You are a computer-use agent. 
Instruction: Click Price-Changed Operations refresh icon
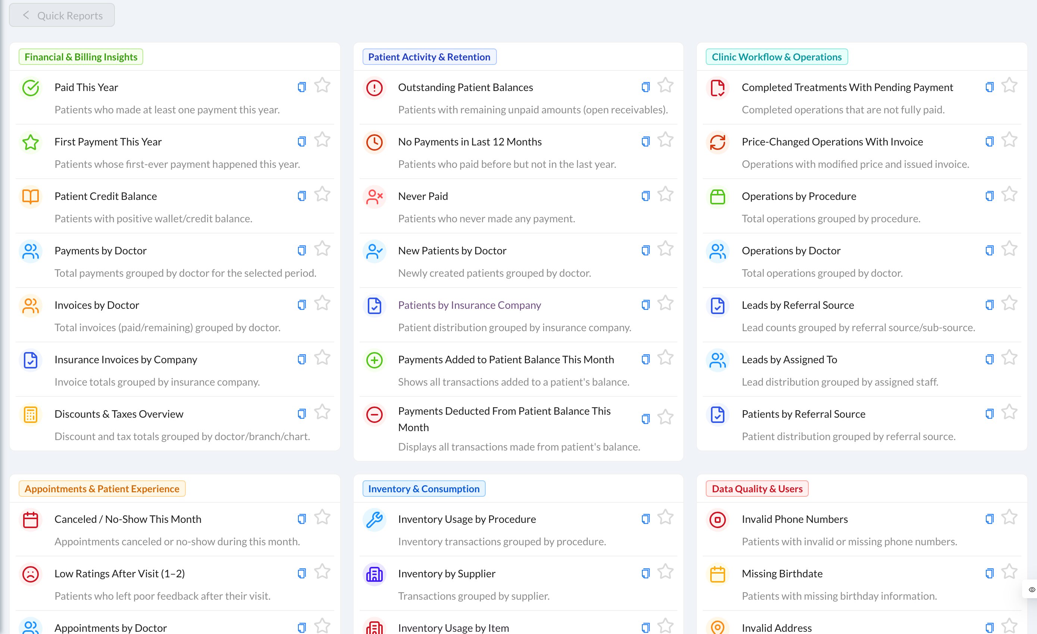(x=718, y=142)
